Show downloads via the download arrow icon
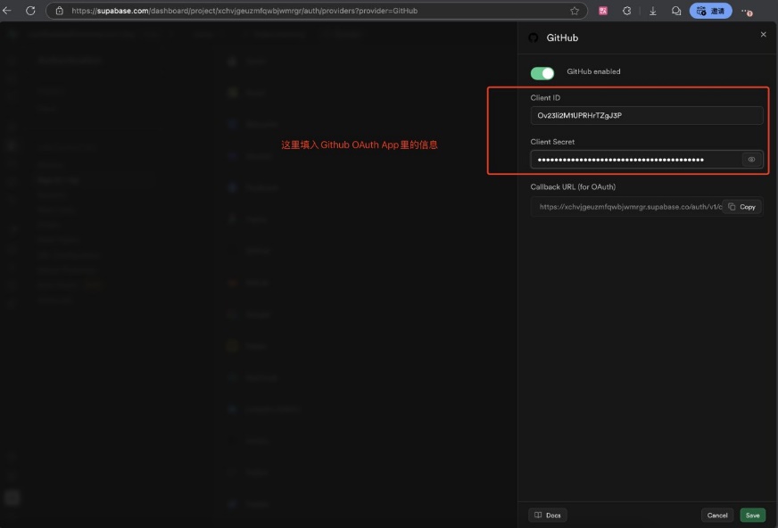Image resolution: width=778 pixels, height=528 pixels. tap(653, 11)
